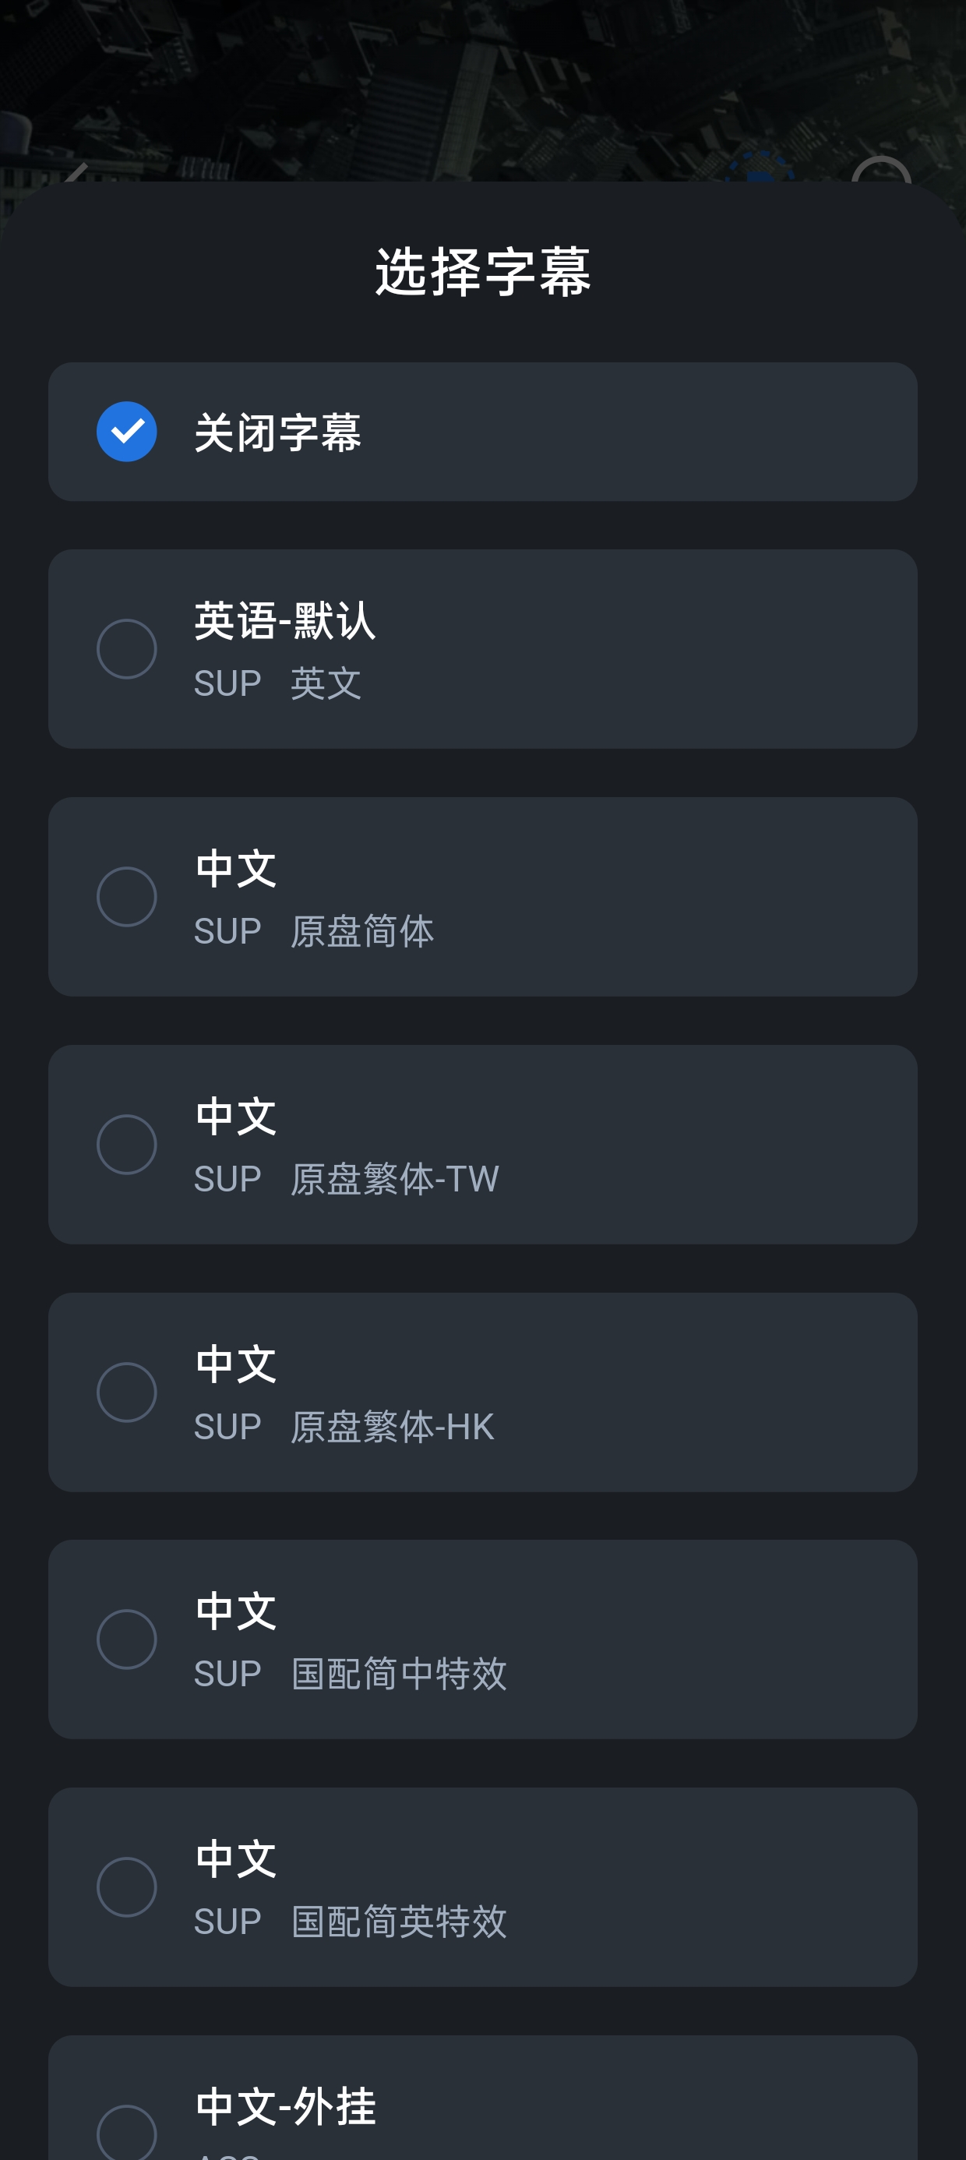Select the radio button for 国配简中特效
Viewport: 966px width, 2160px height.
(x=127, y=1639)
